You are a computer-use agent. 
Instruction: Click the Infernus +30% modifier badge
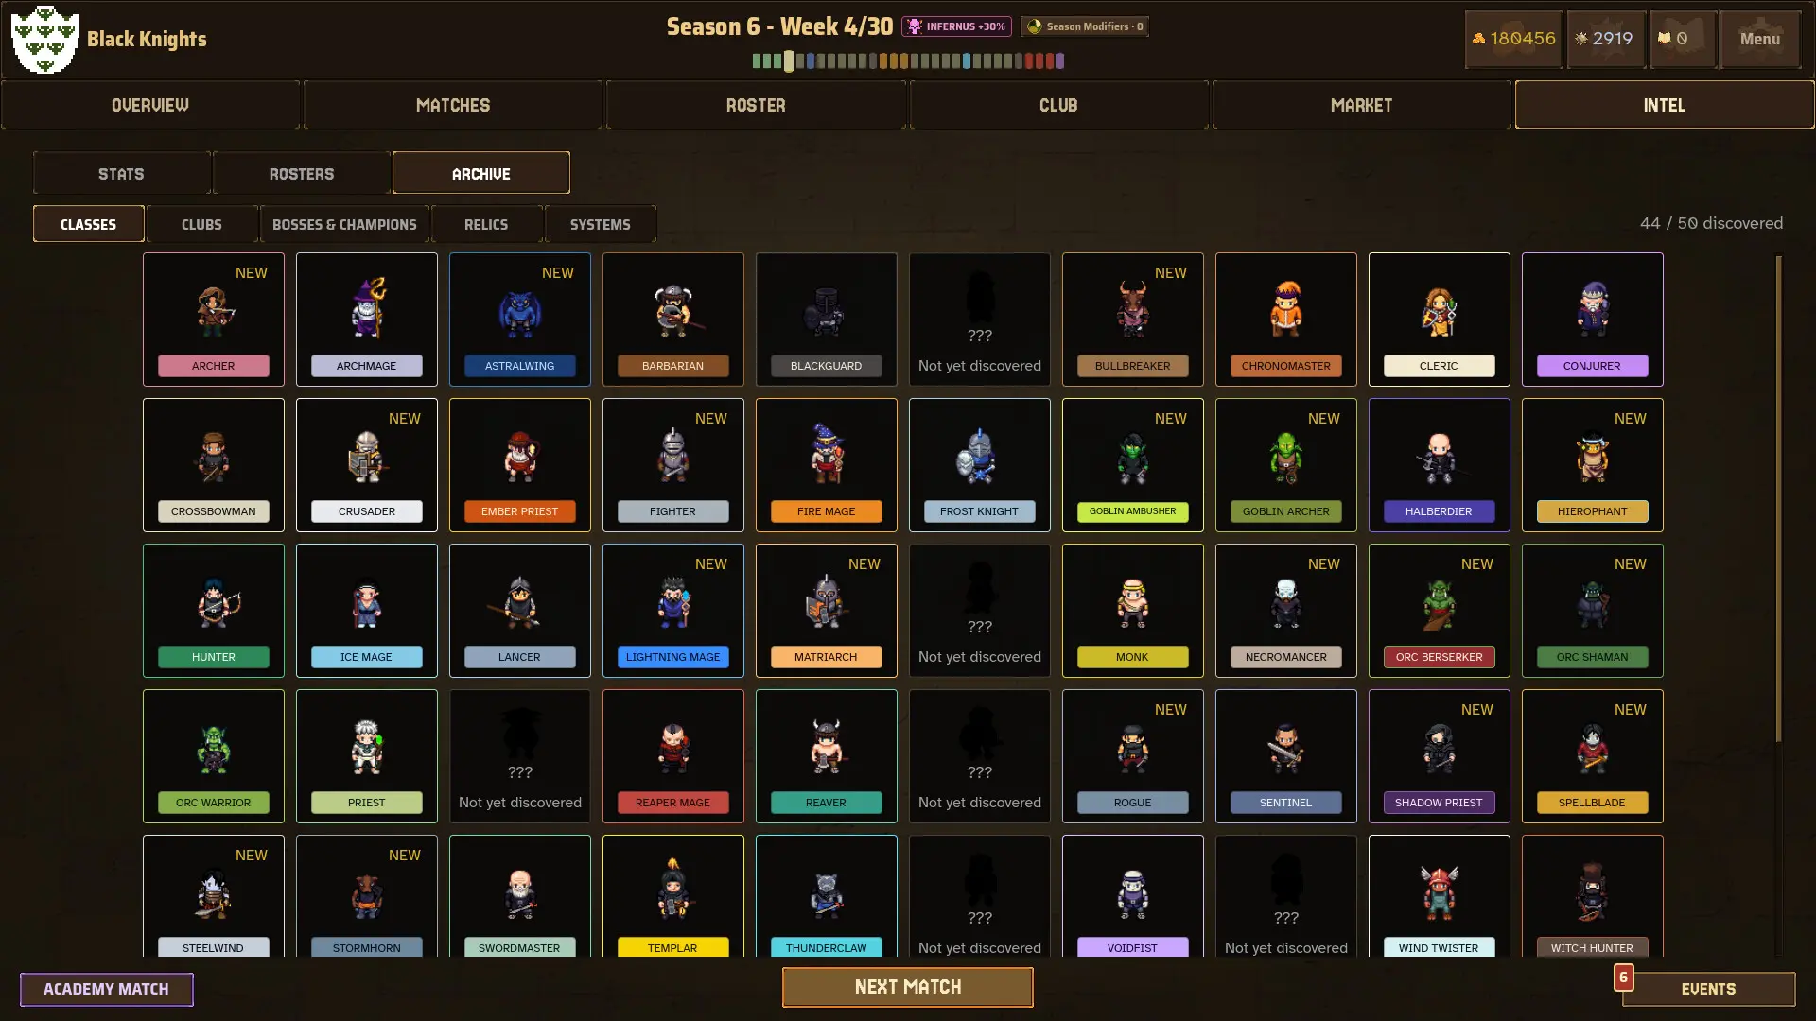(956, 26)
